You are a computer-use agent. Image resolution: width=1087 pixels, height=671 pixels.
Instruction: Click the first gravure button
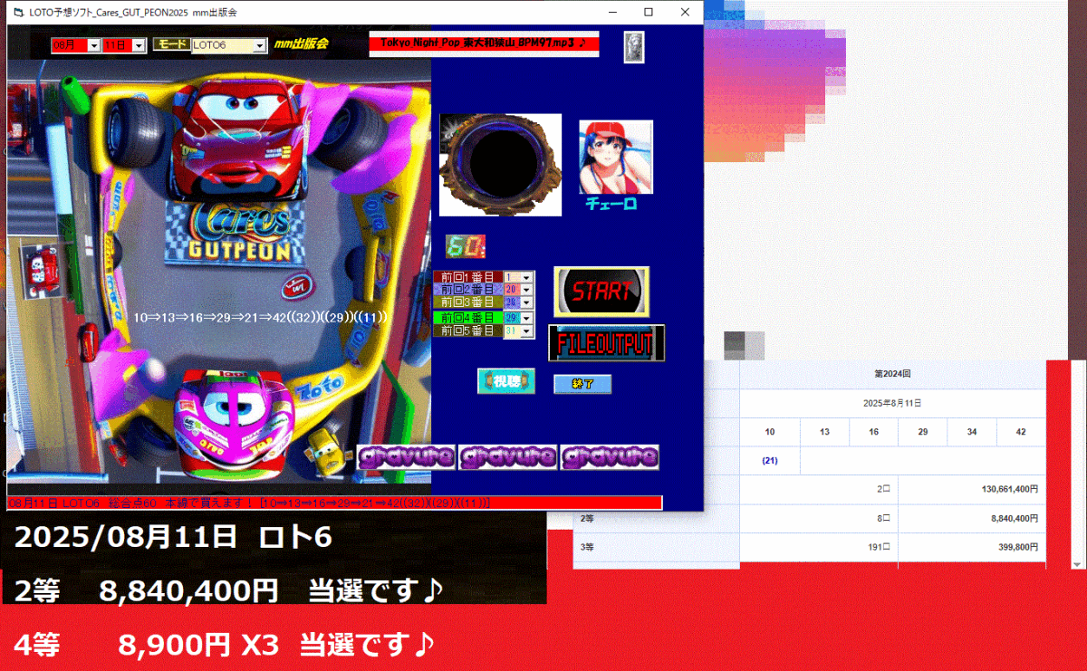[x=406, y=457]
